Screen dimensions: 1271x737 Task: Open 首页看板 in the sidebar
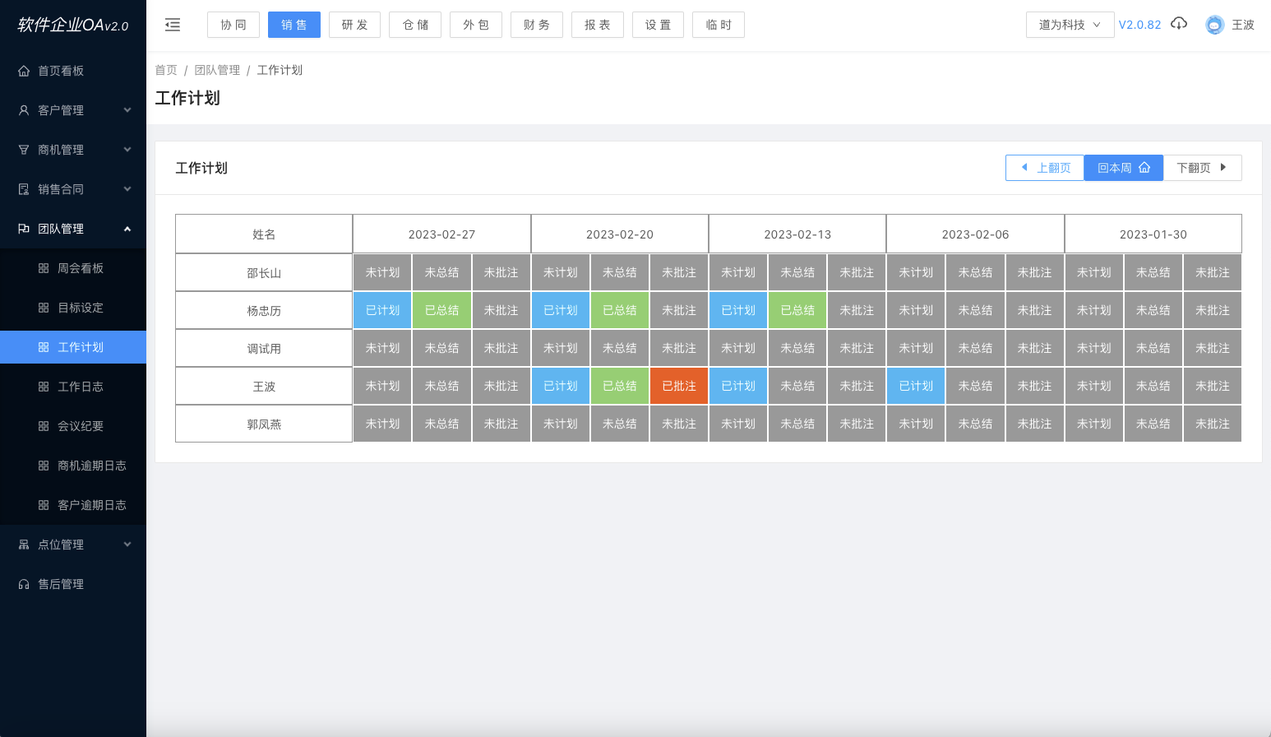click(73, 71)
